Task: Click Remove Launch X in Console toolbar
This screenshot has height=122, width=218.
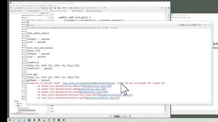Action: [182, 25]
